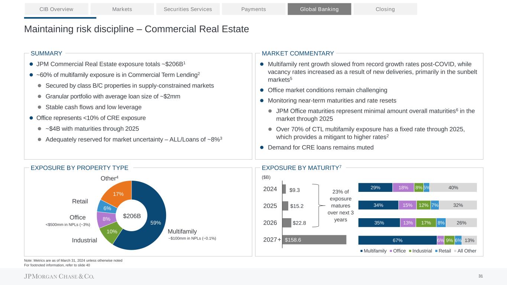Click the 17% Industrial segment for 2026

[x=426, y=223]
